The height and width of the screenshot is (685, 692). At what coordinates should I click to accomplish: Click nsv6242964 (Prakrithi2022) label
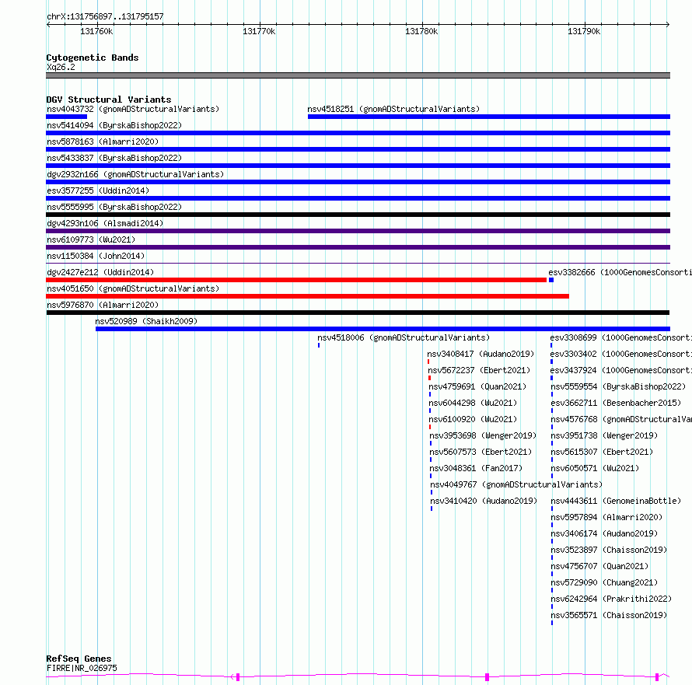pyautogui.click(x=611, y=599)
